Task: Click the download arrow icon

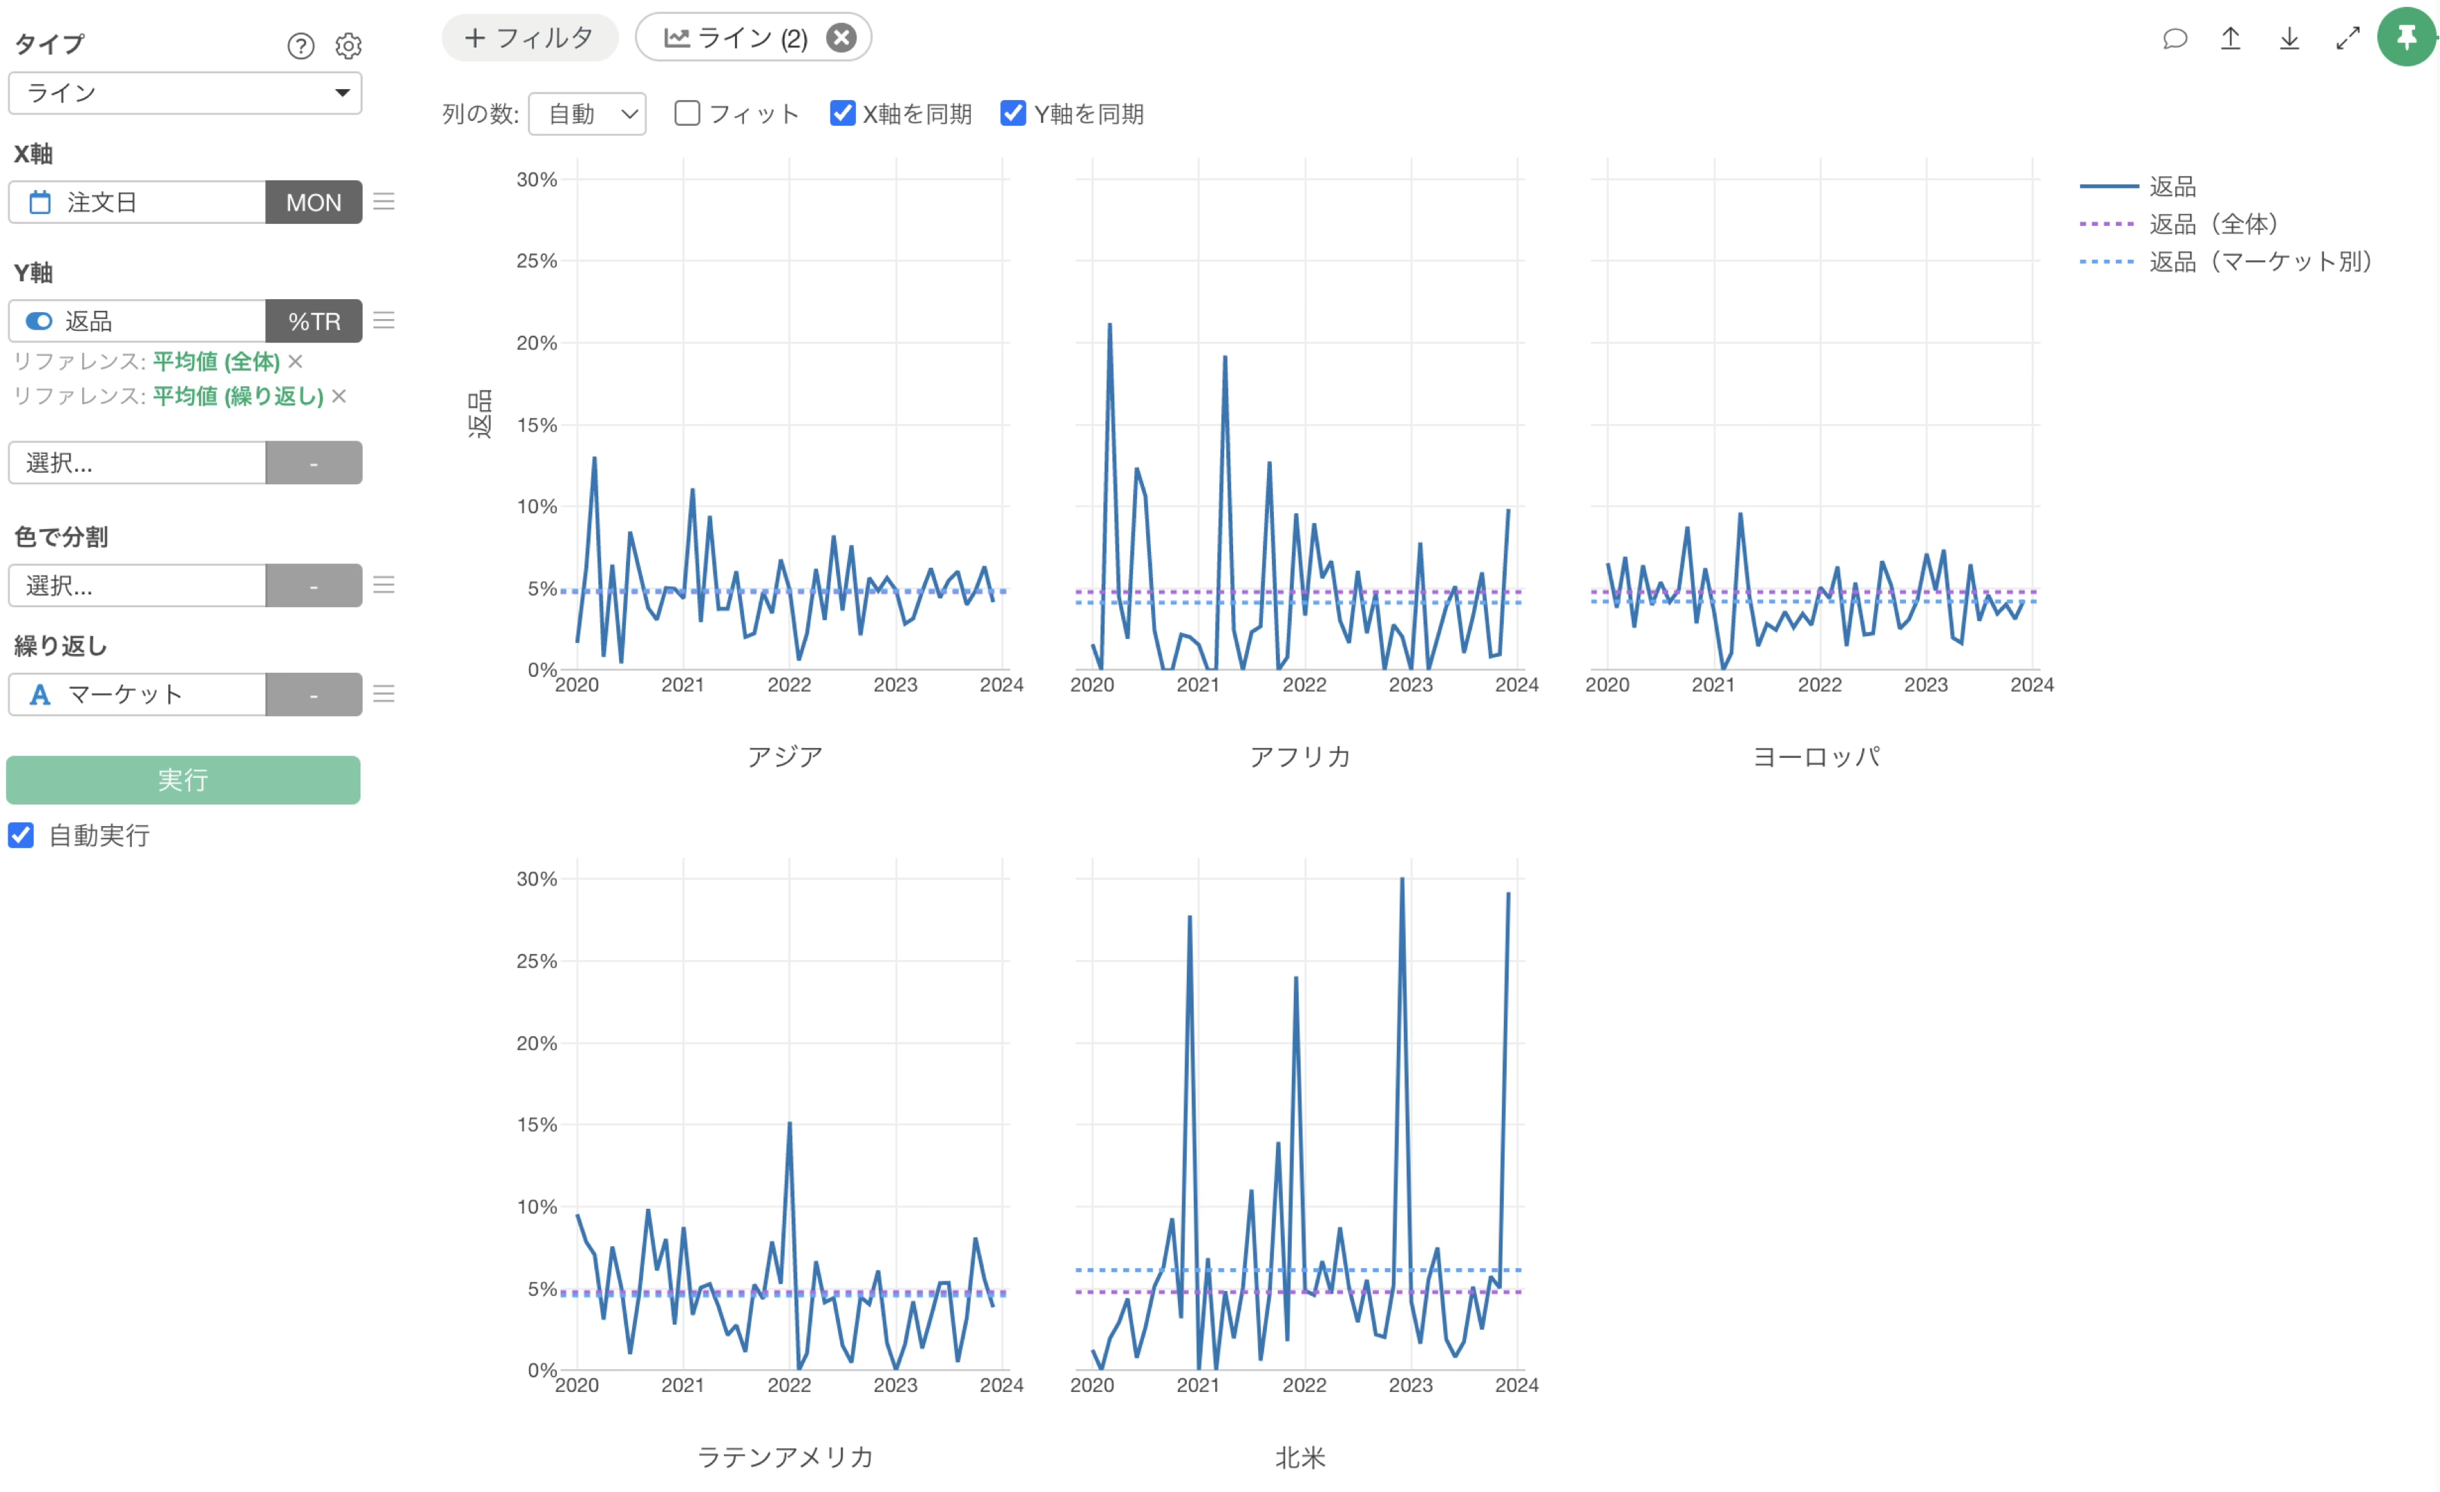Action: click(2289, 39)
